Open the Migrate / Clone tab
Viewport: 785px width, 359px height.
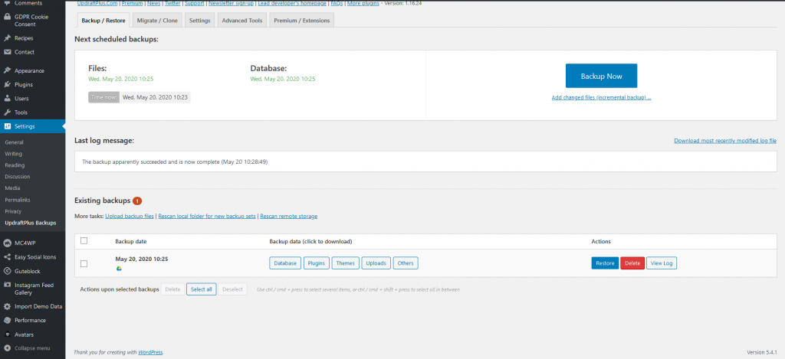pos(157,21)
